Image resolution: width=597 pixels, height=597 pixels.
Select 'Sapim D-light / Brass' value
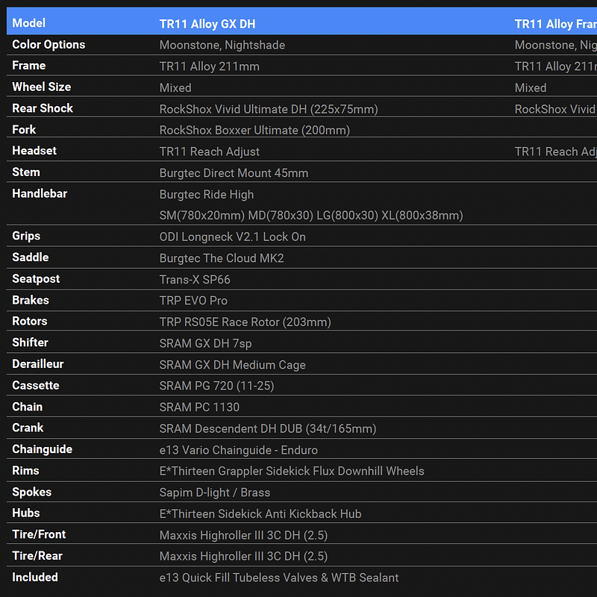click(x=215, y=493)
